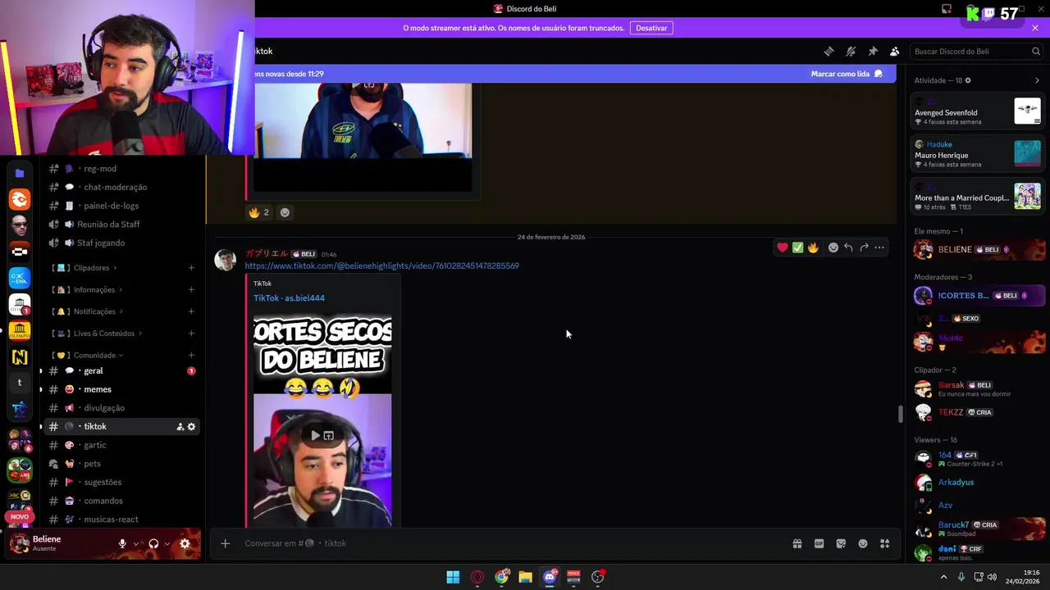Open microphone input options chevron

tap(136, 543)
